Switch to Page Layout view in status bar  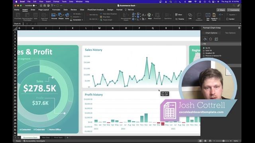pos(205,141)
